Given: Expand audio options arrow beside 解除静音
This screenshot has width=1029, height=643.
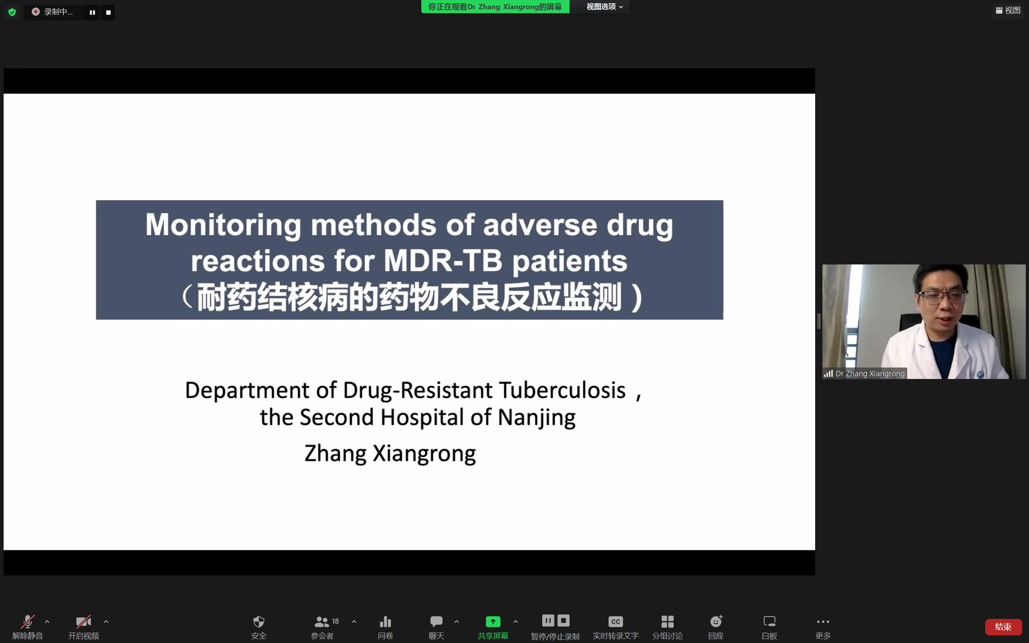Looking at the screenshot, I should click(47, 621).
